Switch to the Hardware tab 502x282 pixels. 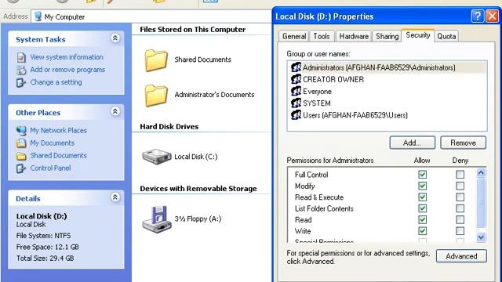pyautogui.click(x=354, y=36)
